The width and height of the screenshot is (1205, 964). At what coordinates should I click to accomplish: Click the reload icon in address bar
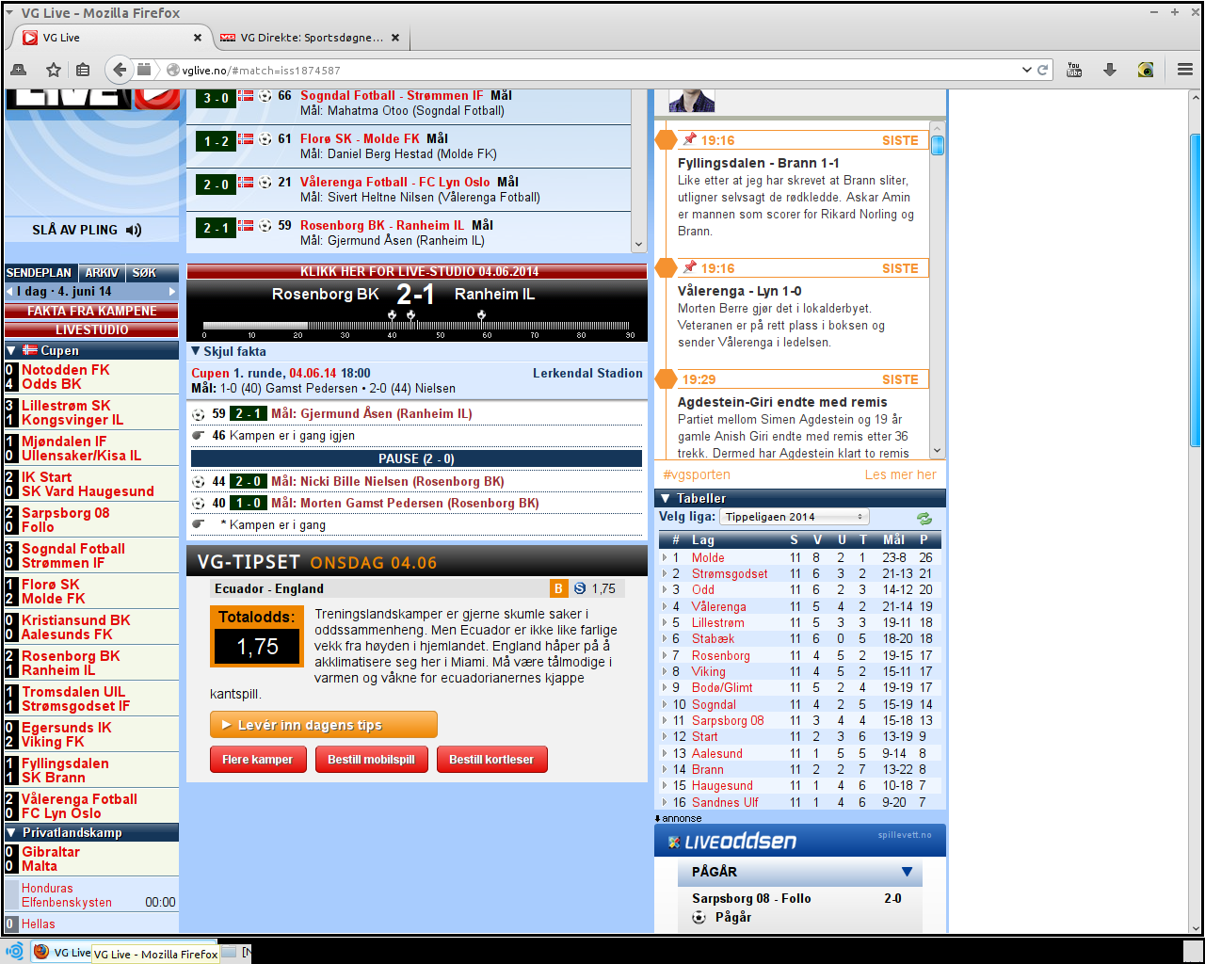[x=1043, y=70]
